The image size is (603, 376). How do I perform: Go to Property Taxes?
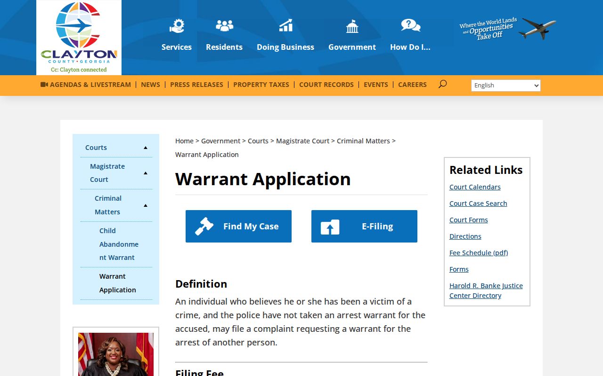261,85
